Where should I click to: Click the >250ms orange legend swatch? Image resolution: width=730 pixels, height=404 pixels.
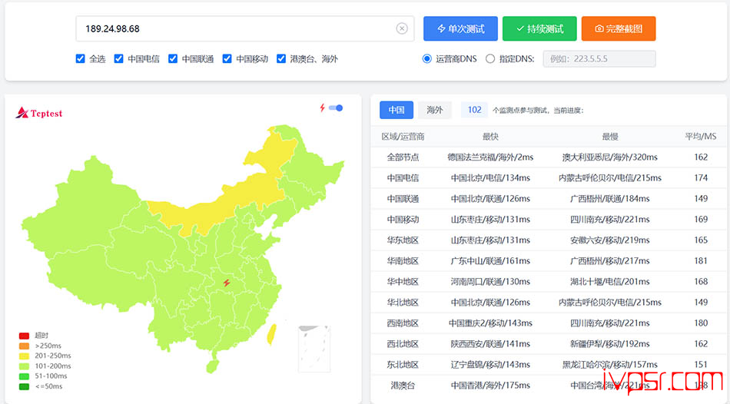coord(24,346)
